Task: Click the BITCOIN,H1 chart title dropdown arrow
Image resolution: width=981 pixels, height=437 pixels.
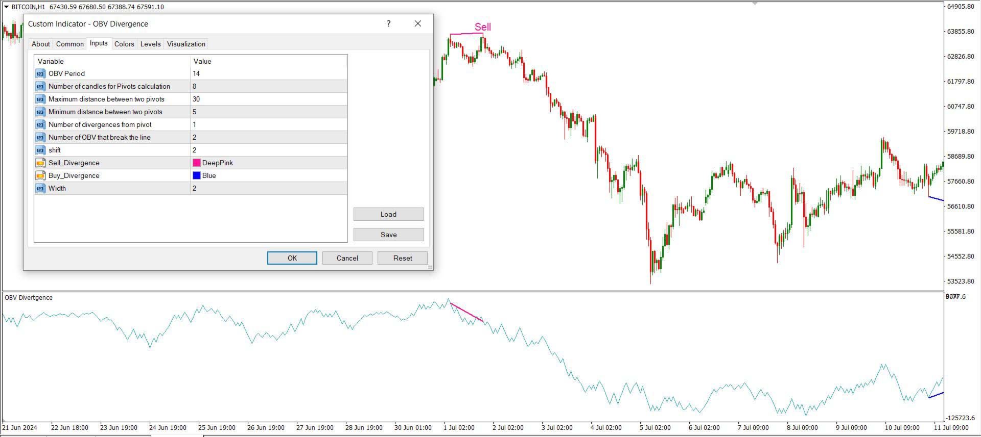Action: click(6, 7)
